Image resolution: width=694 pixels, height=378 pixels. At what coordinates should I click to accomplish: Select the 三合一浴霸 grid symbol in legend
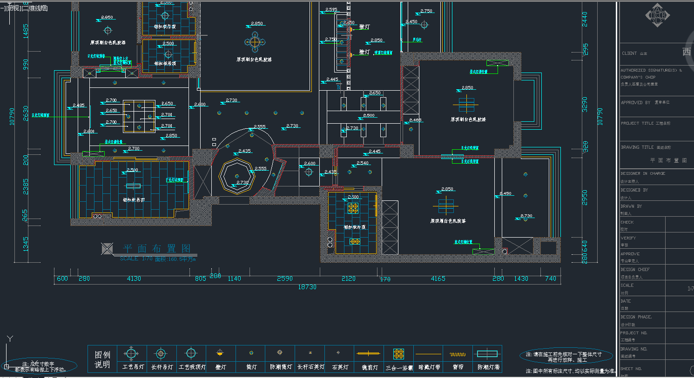pos(398,354)
